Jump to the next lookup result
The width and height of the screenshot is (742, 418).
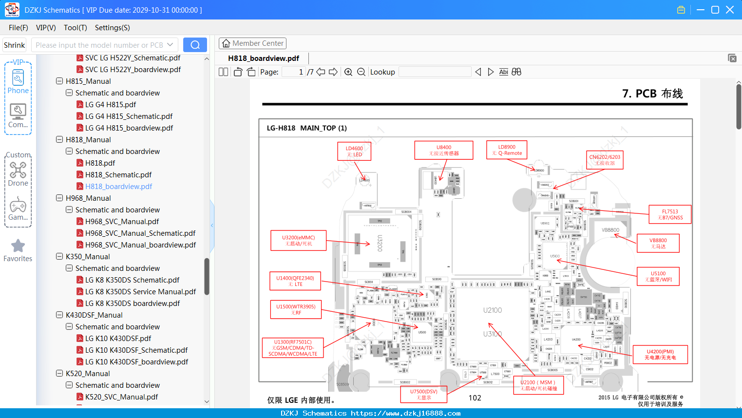[x=491, y=72]
